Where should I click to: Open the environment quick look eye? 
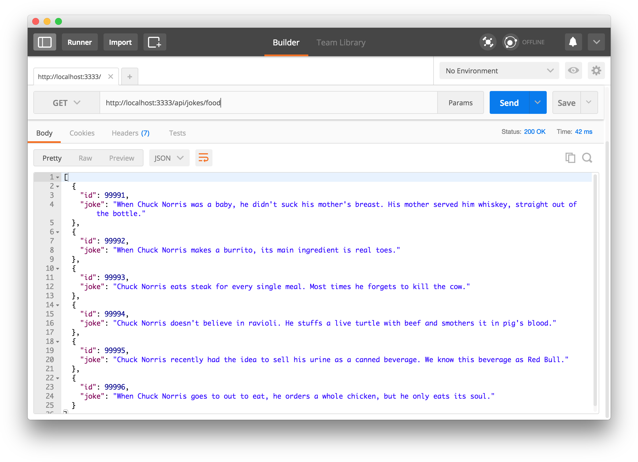coord(574,70)
